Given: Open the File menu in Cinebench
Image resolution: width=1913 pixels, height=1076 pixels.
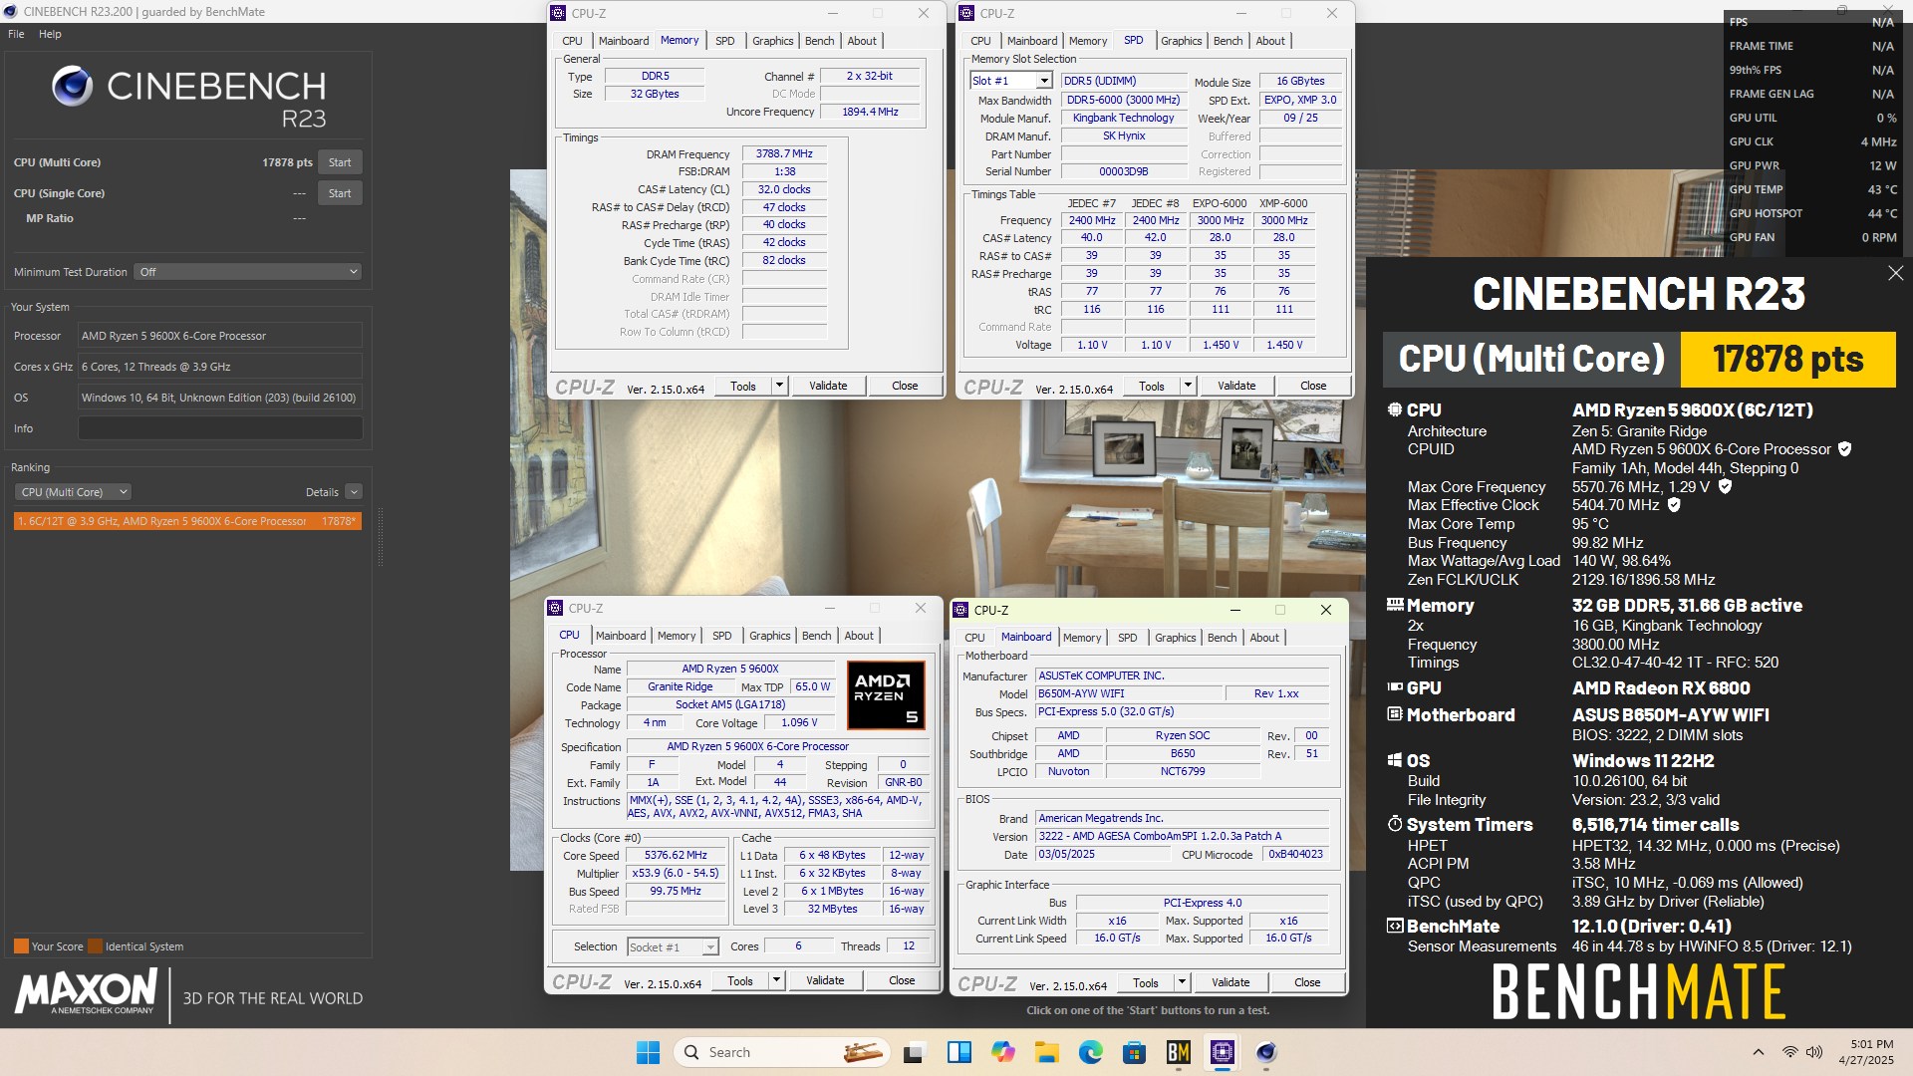Looking at the screenshot, I should point(16,34).
